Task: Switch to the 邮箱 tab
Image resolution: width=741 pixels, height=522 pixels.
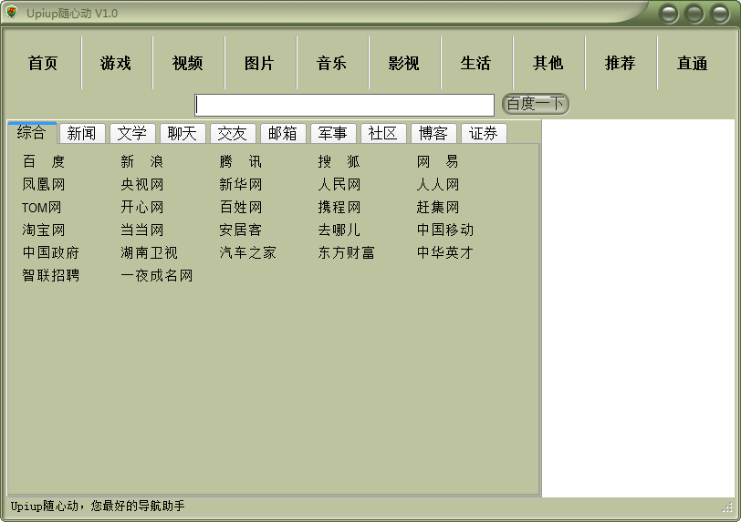Action: (283, 133)
